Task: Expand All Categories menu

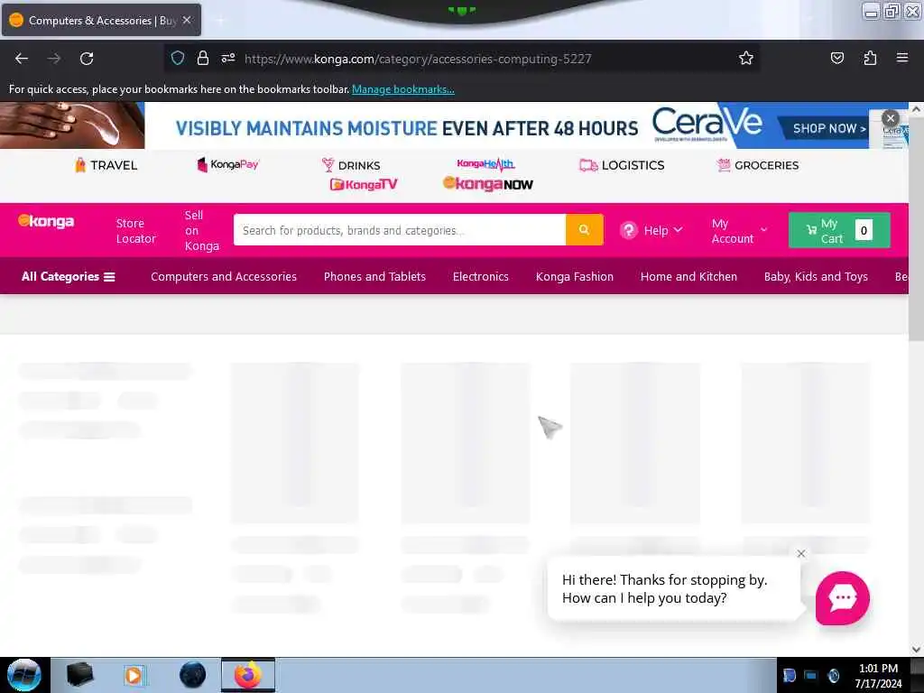Action: pos(68,276)
